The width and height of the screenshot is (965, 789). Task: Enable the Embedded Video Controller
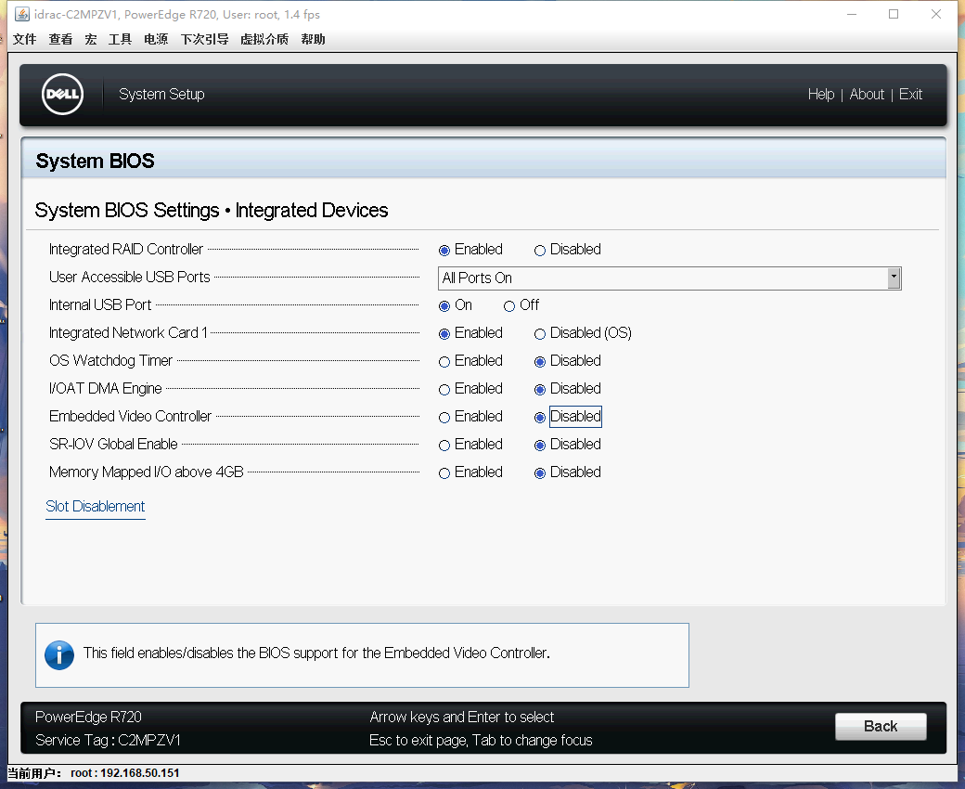[444, 418]
